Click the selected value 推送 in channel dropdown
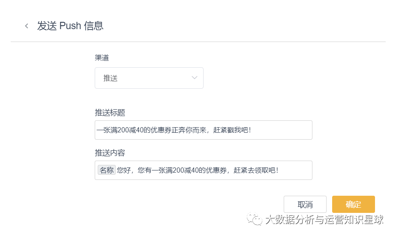The width and height of the screenshot is (396, 233). [111, 78]
